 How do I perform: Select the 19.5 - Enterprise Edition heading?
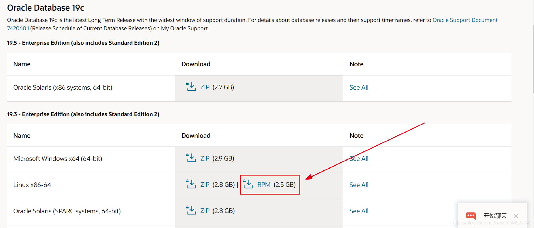[x=83, y=43]
